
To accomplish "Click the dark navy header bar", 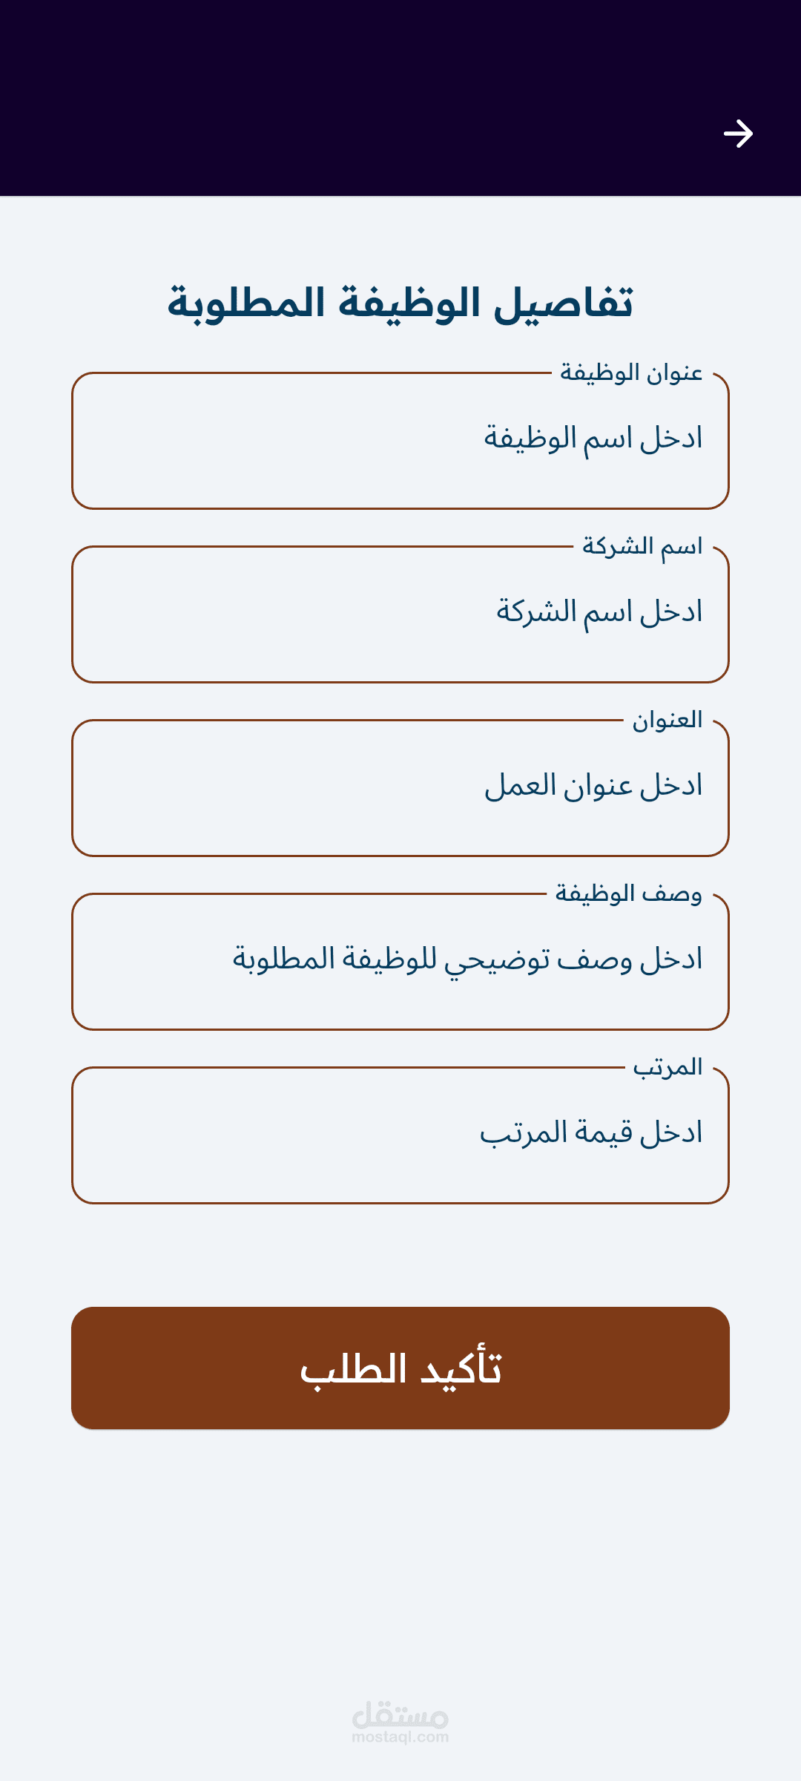I will [x=400, y=98].
